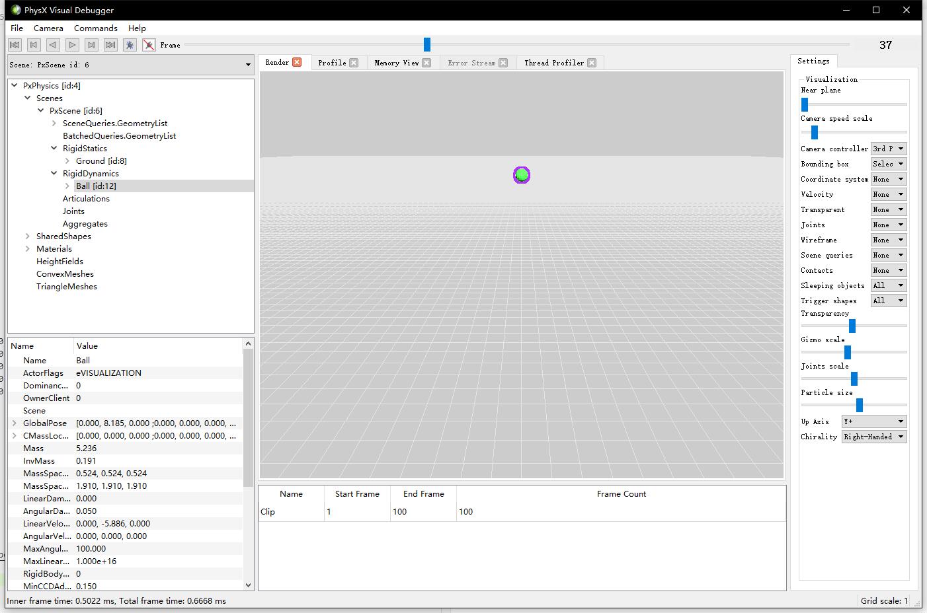Play the clip forward
Image resolution: width=927 pixels, height=613 pixels.
coord(72,45)
